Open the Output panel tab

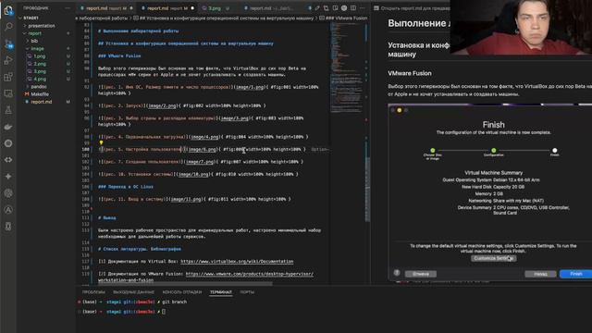pos(133,292)
